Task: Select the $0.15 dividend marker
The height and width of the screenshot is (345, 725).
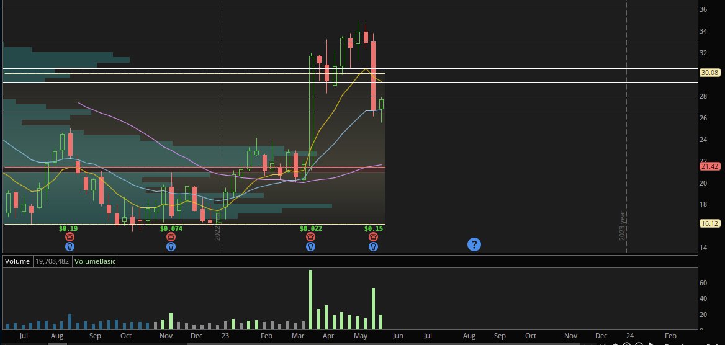Action: [374, 228]
